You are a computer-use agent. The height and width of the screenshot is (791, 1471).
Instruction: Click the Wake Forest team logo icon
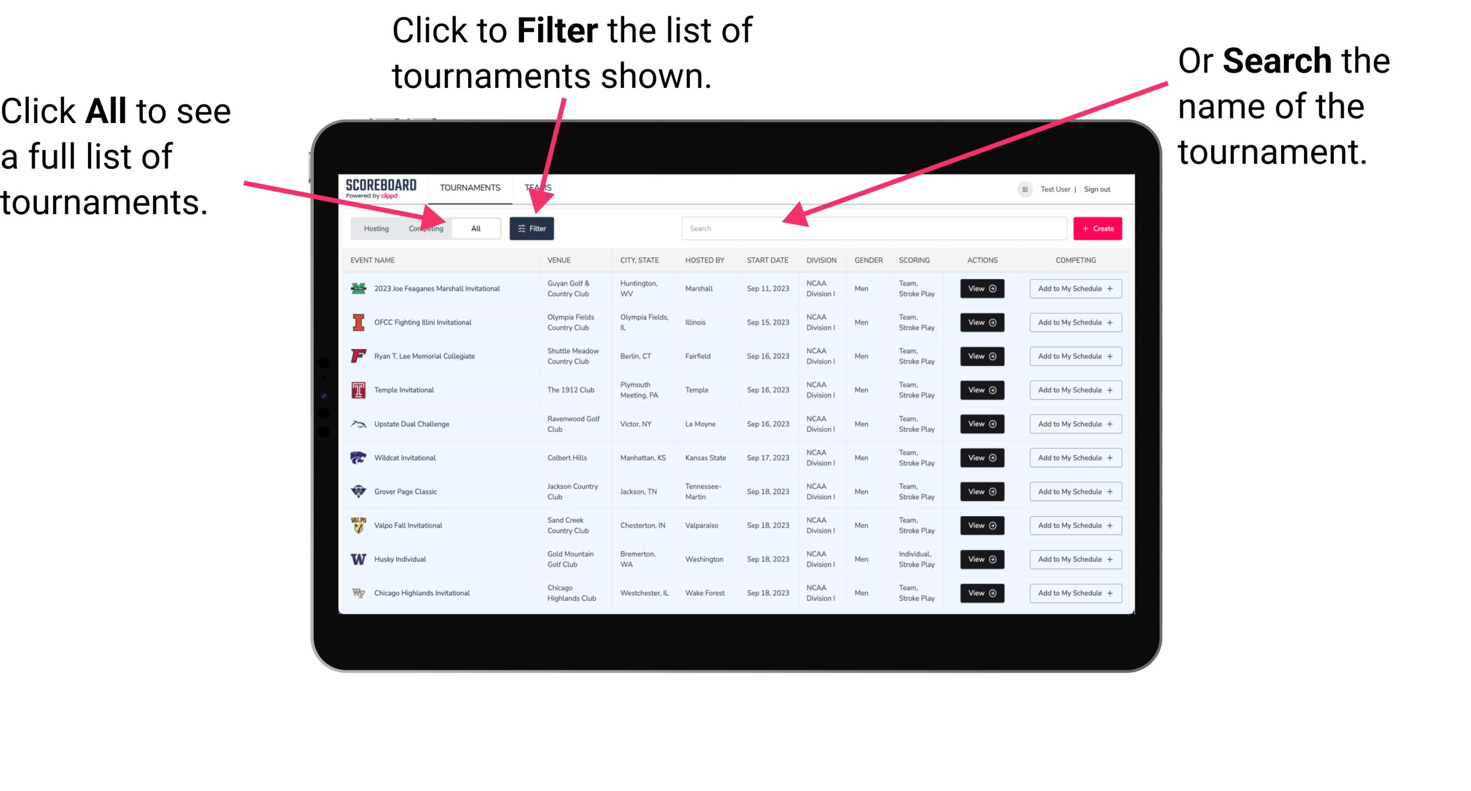pyautogui.click(x=359, y=592)
